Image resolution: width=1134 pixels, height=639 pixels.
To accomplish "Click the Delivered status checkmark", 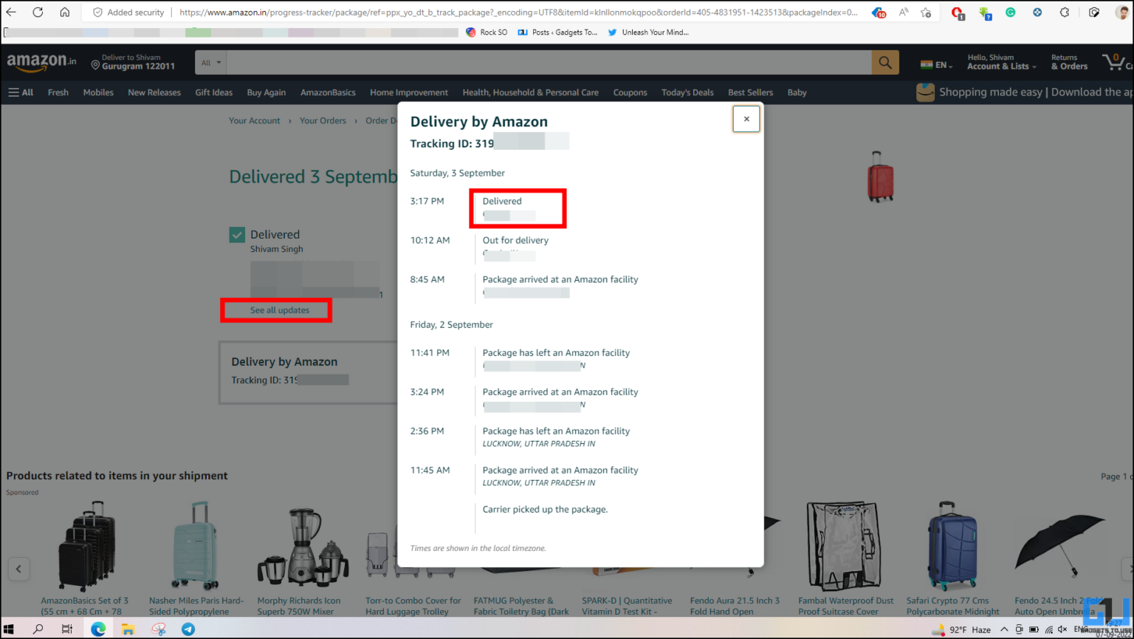I will (x=237, y=234).
